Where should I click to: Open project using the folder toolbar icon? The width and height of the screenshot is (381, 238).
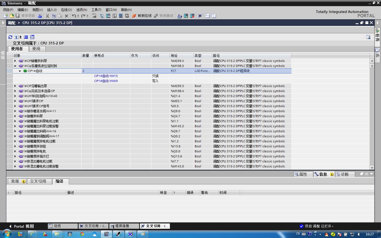(12, 16)
